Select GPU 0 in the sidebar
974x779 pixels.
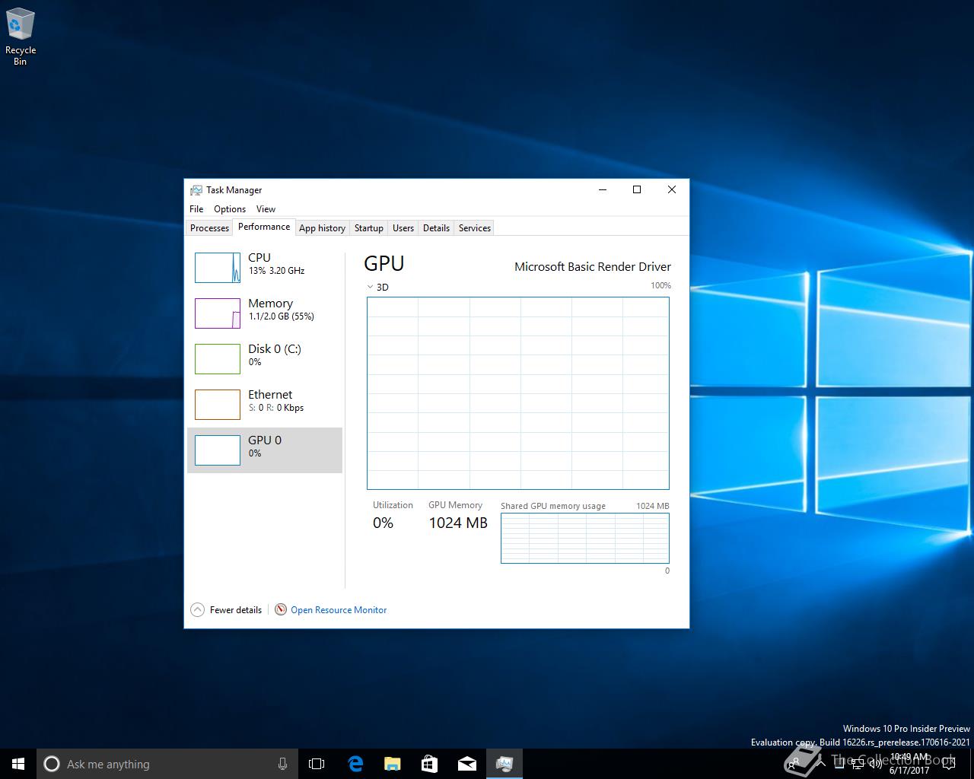coord(265,450)
